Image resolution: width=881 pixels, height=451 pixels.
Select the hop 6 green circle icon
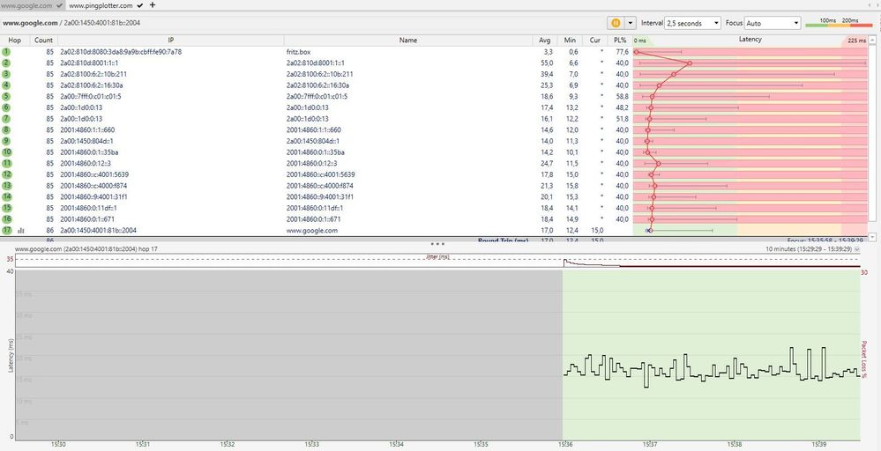pyautogui.click(x=6, y=107)
